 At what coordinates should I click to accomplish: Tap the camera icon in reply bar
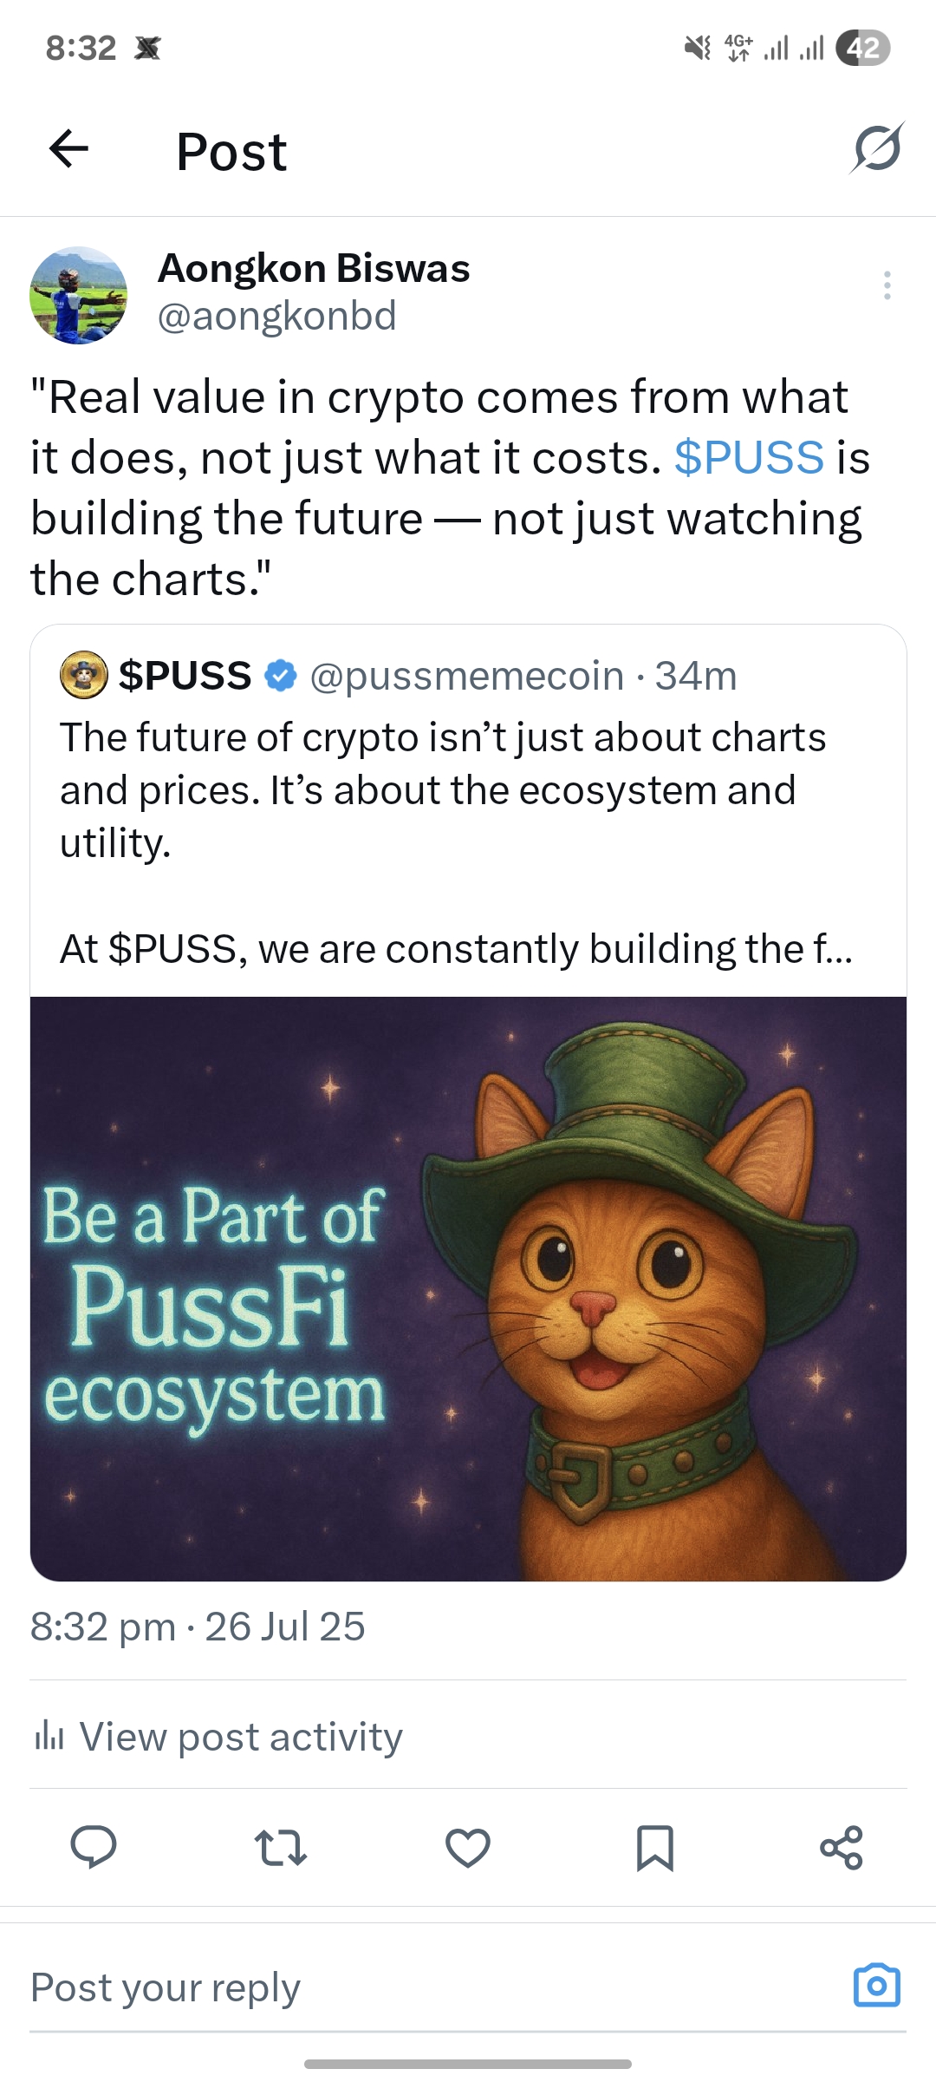877,1986
